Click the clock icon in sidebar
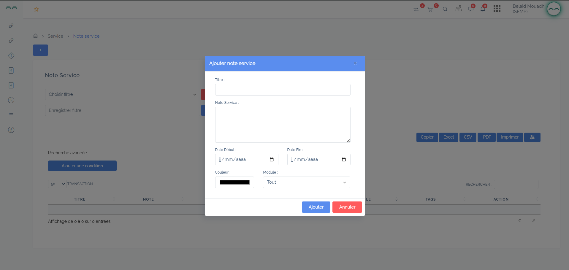The image size is (569, 270). (x=11, y=100)
